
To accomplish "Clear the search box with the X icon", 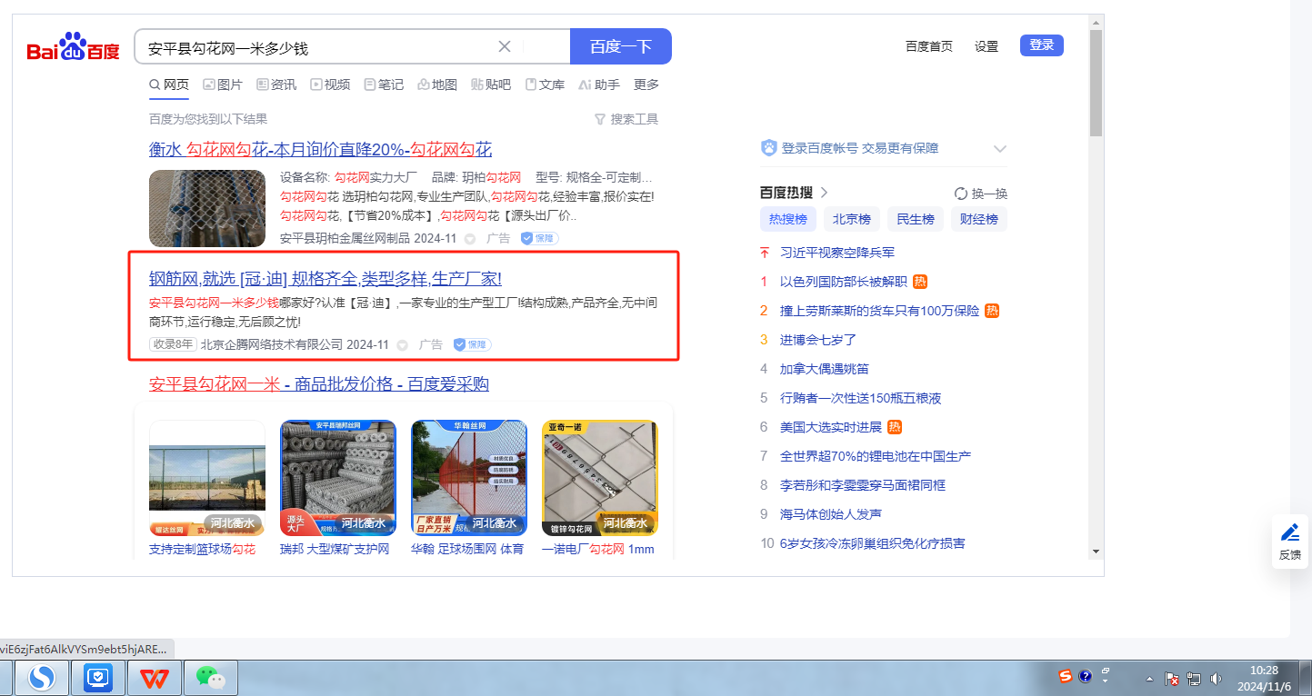I will [505, 46].
